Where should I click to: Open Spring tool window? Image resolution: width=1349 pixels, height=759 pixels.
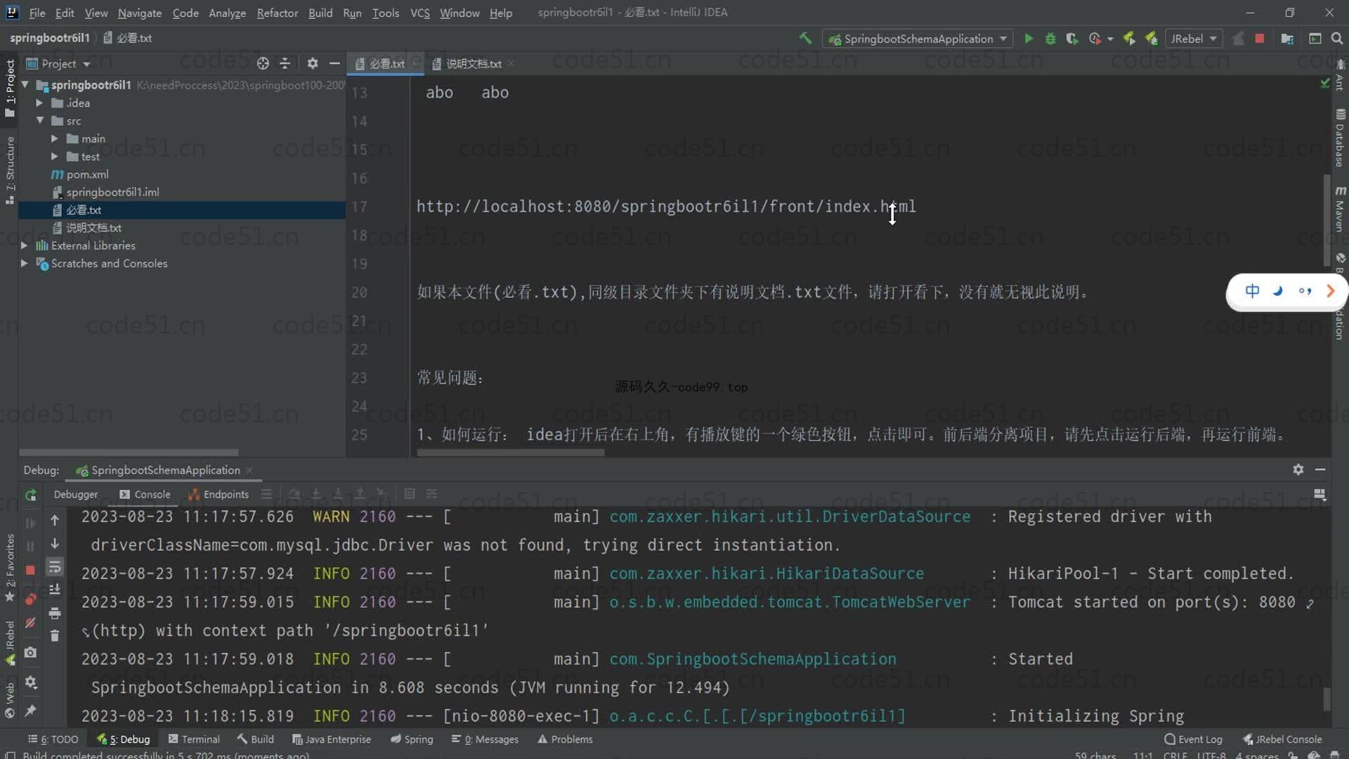click(x=412, y=739)
